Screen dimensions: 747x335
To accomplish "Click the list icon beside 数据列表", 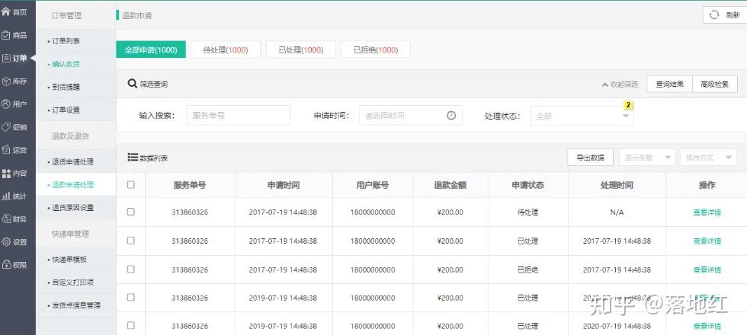I will tap(133, 157).
